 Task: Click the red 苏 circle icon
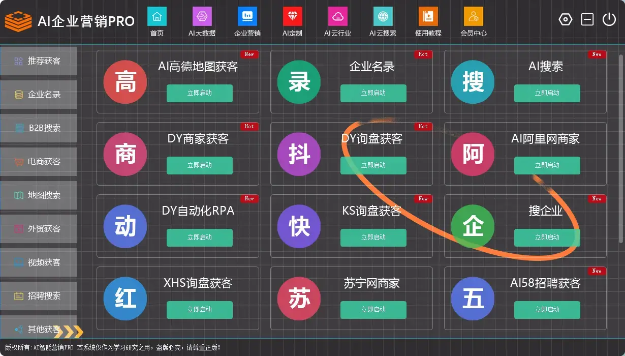[x=299, y=299]
